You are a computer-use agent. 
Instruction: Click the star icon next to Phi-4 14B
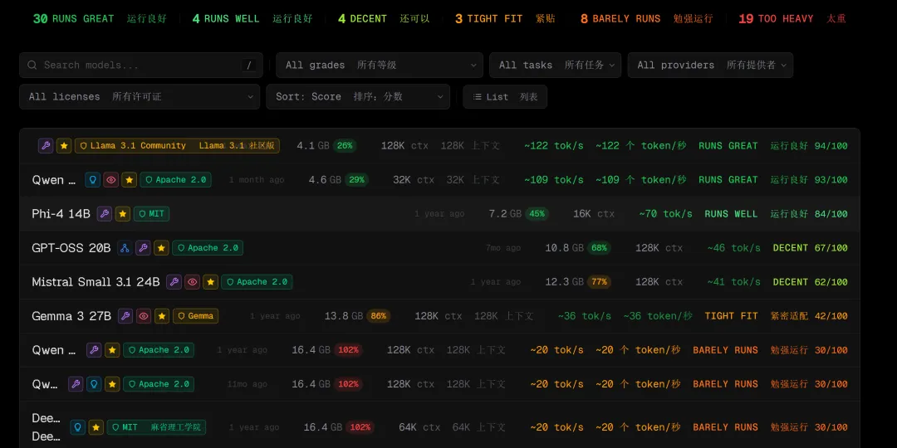[x=122, y=214]
